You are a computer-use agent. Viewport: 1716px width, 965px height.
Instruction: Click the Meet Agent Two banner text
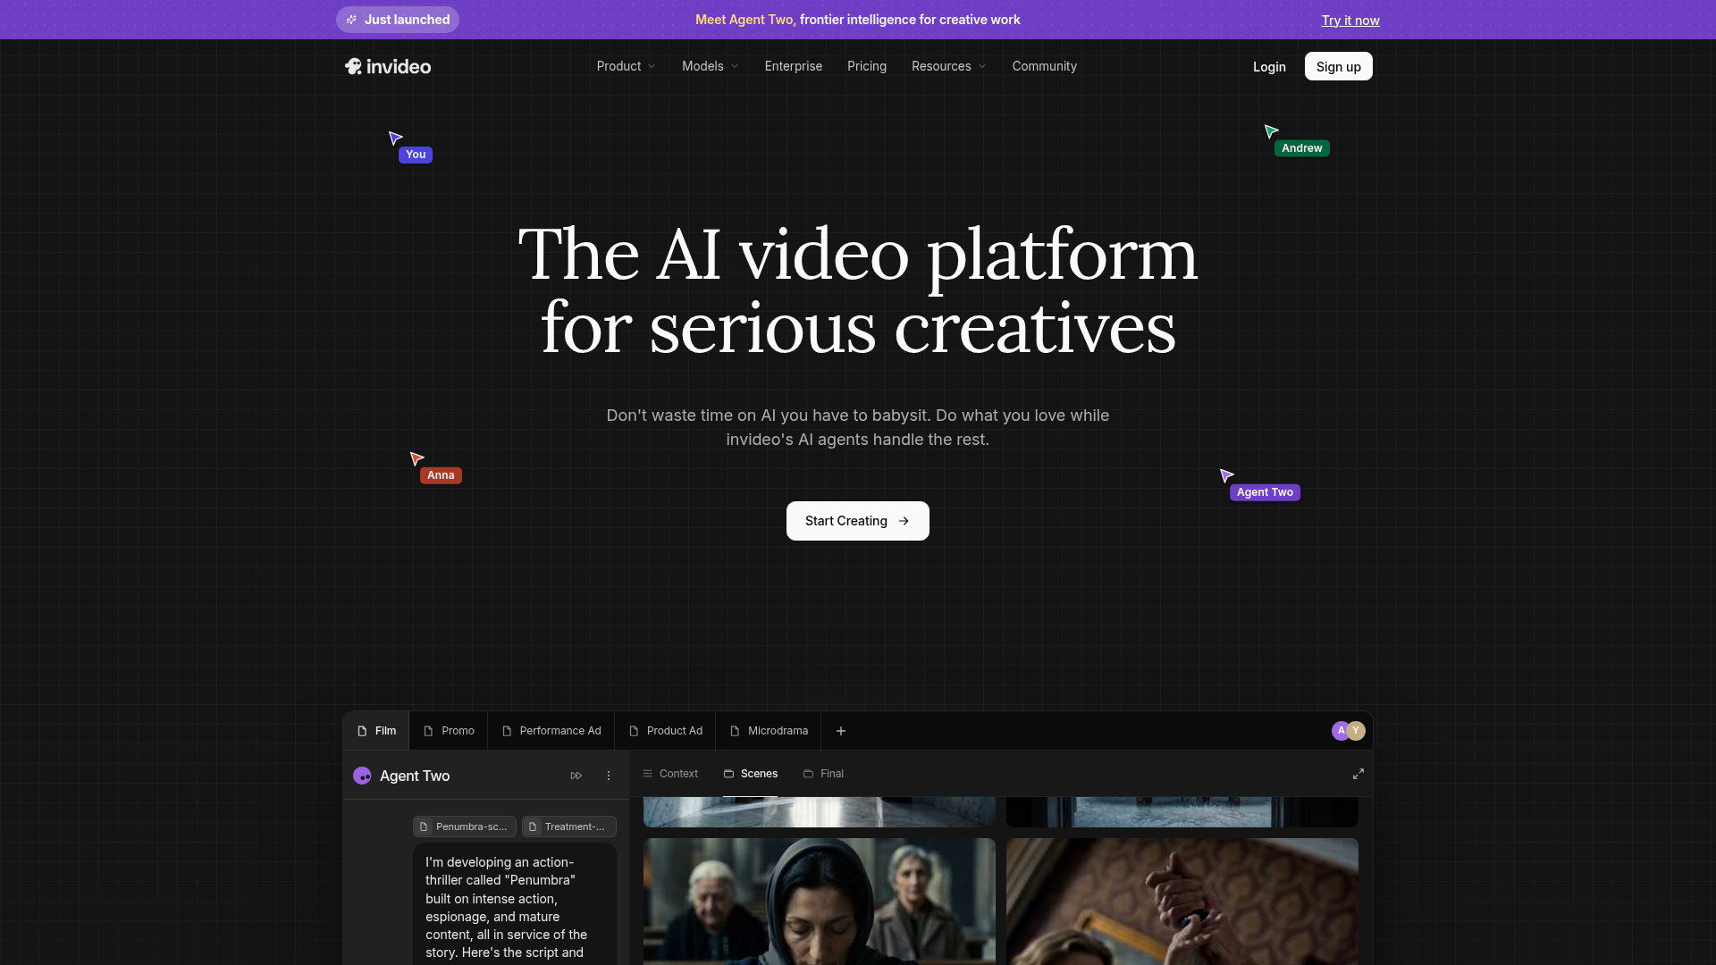857,20
